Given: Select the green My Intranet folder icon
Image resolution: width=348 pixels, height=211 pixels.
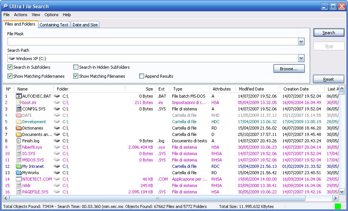Looking at the screenshot, I should coord(19,166).
